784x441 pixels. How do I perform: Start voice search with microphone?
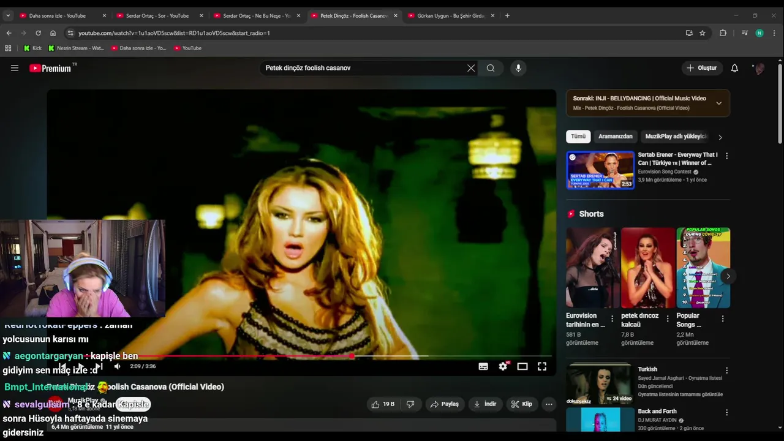coord(518,68)
